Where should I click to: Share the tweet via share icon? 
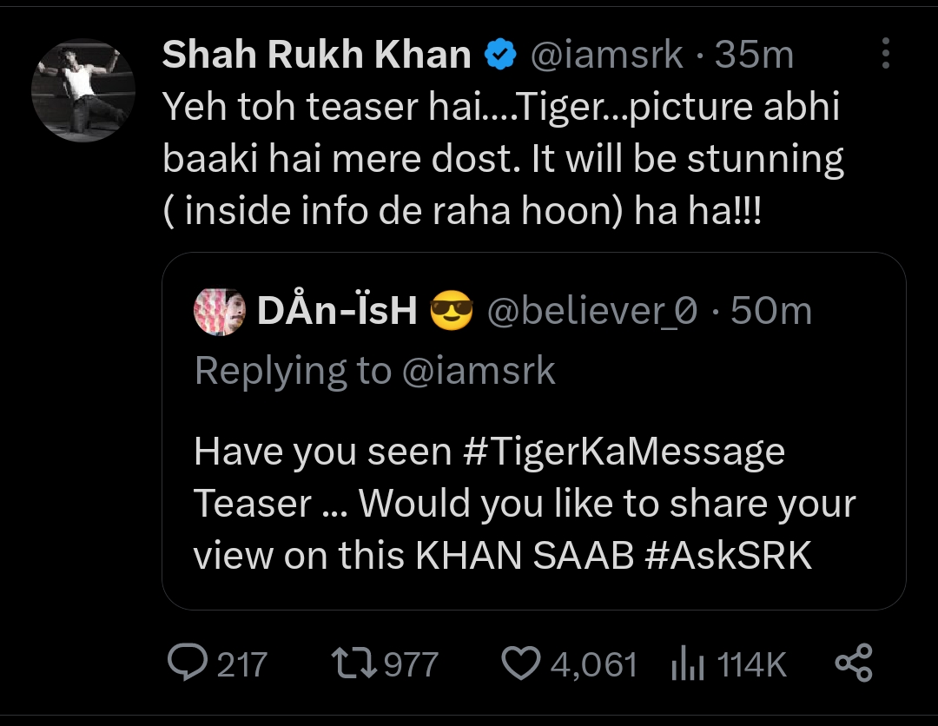[853, 664]
